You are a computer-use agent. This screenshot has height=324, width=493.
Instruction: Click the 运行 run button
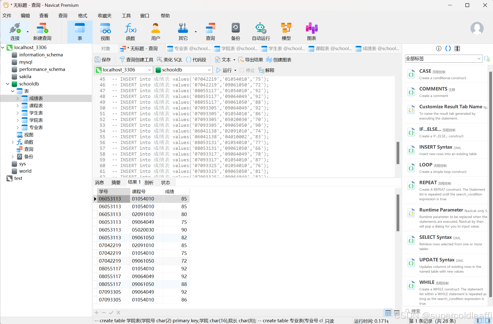(224, 70)
